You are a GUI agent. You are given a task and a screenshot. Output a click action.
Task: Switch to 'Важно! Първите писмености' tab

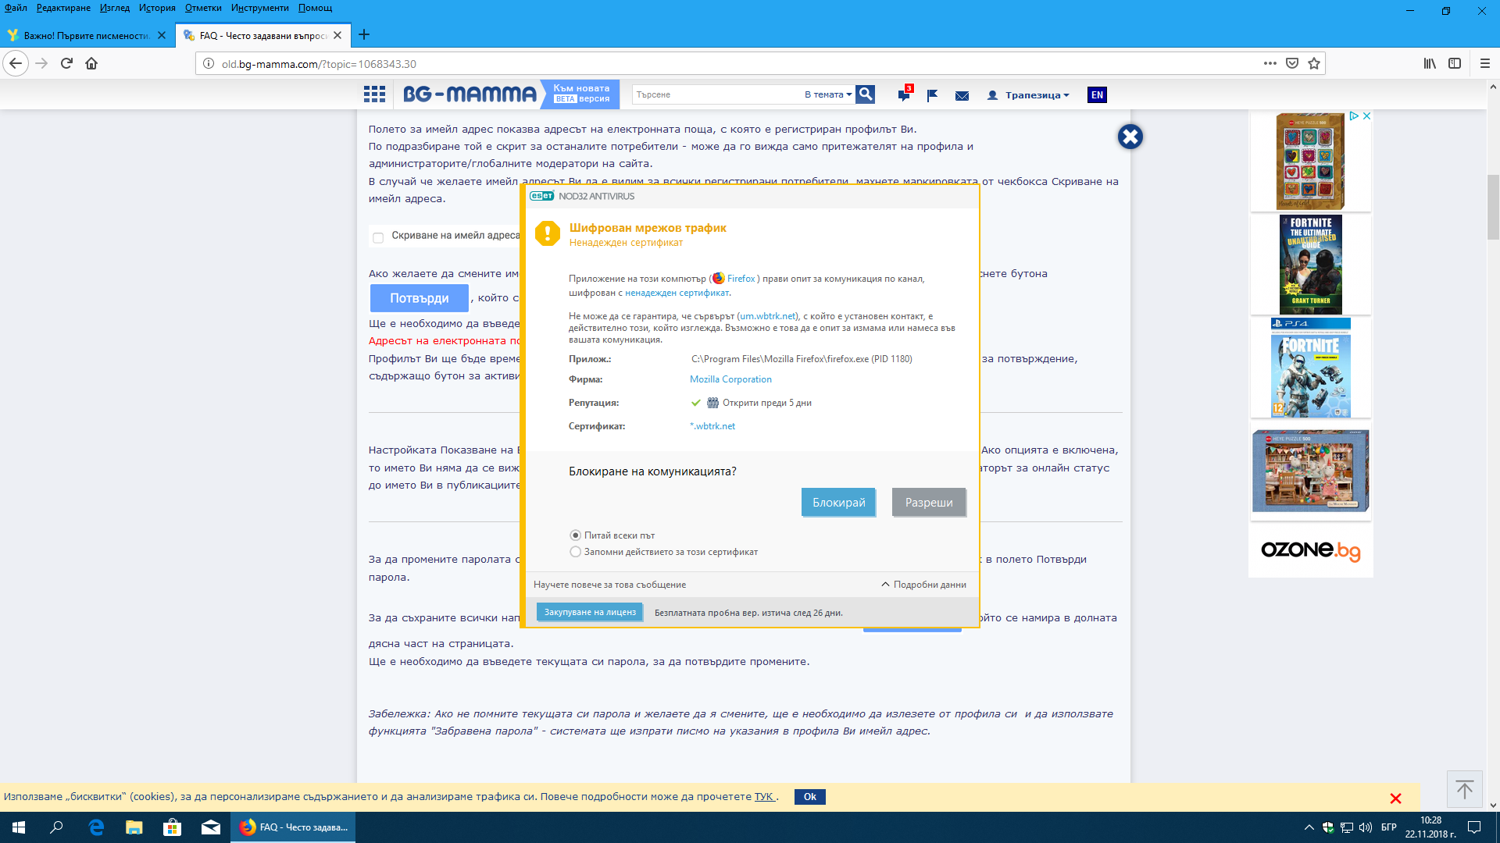point(86,35)
